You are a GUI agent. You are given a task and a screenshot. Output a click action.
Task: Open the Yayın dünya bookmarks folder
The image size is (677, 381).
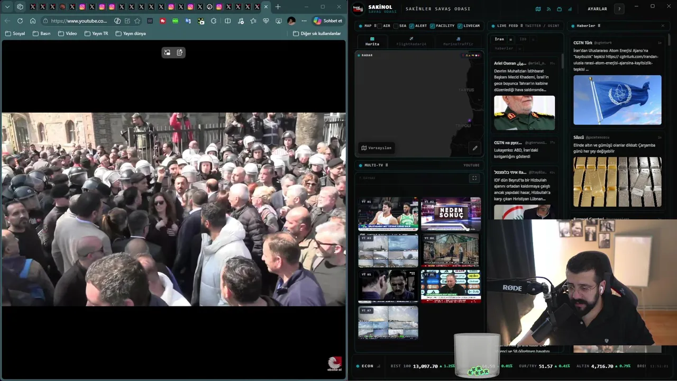point(130,33)
